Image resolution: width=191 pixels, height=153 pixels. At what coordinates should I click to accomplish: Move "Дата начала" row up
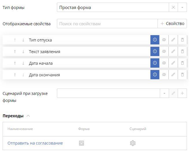[x=15, y=63]
